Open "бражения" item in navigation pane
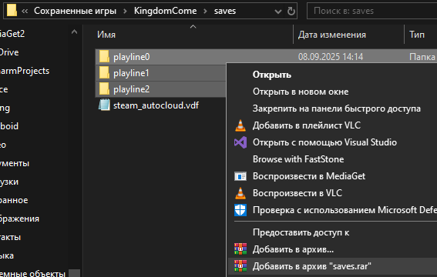 click(x=19, y=219)
